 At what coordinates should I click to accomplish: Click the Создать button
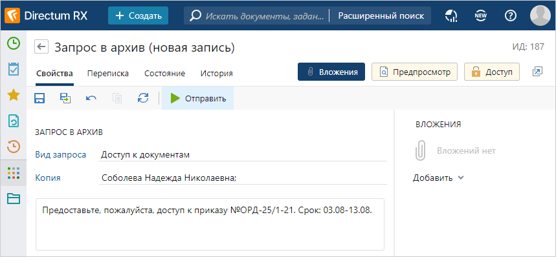[139, 15]
